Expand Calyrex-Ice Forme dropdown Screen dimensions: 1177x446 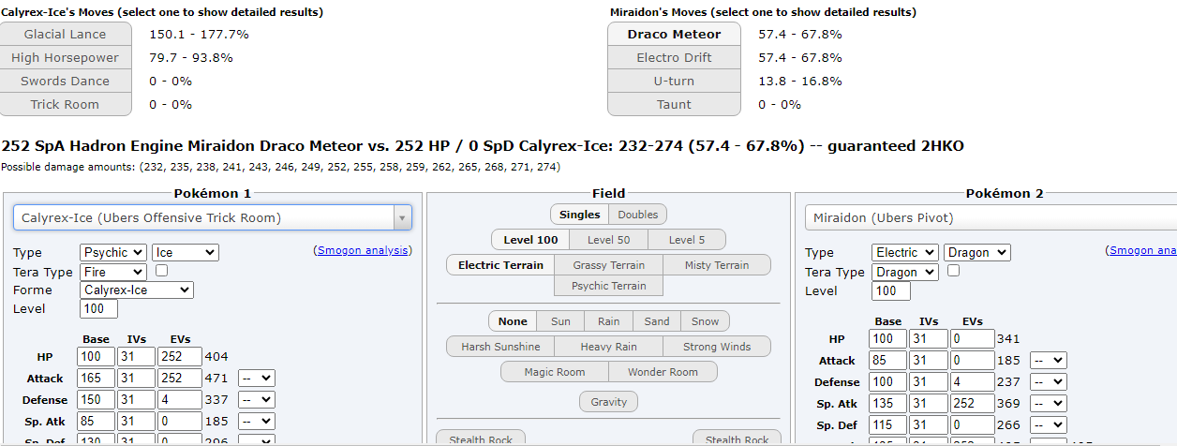(136, 290)
